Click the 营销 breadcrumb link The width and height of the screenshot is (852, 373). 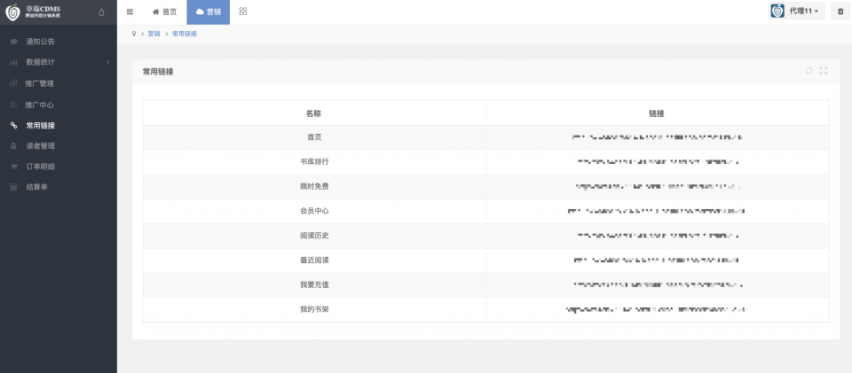pyautogui.click(x=154, y=34)
